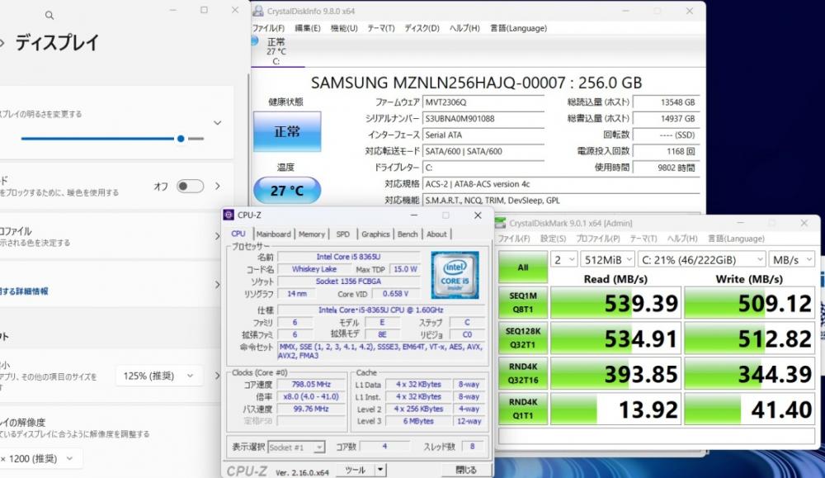Viewport: 825px width, 478px height.
Task: Click the disk status orb in CrystalDiskInfo
Action: point(255,40)
